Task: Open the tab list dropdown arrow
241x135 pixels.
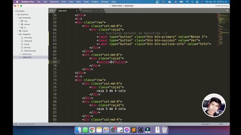Action: (x=227, y=10)
